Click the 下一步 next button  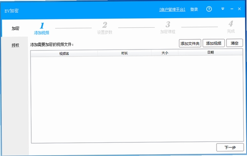pyautogui.click(x=230, y=147)
